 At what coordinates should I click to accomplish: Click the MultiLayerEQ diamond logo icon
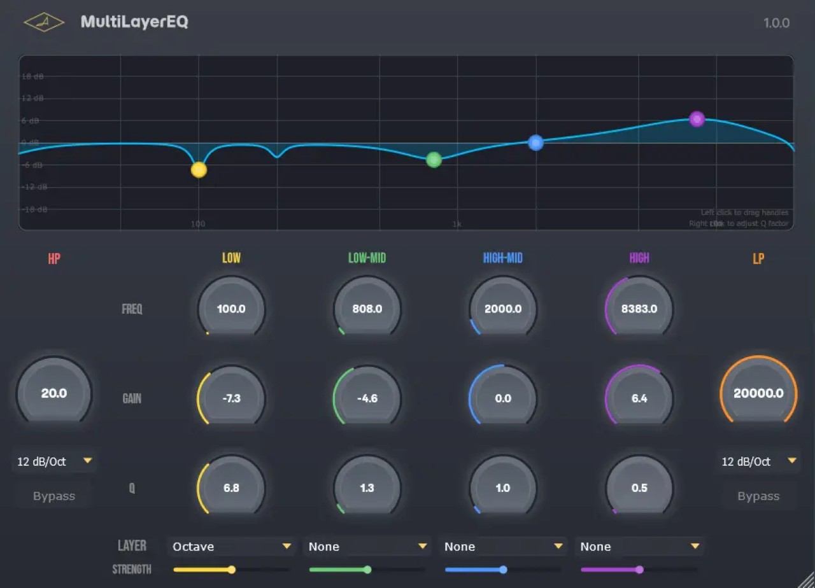[x=44, y=22]
